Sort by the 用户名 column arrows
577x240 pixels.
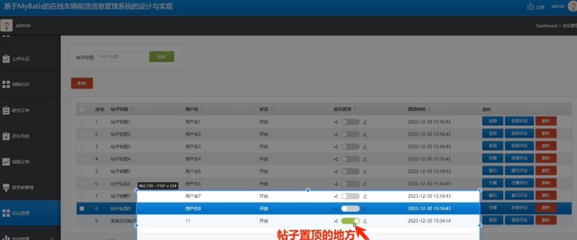(202, 110)
